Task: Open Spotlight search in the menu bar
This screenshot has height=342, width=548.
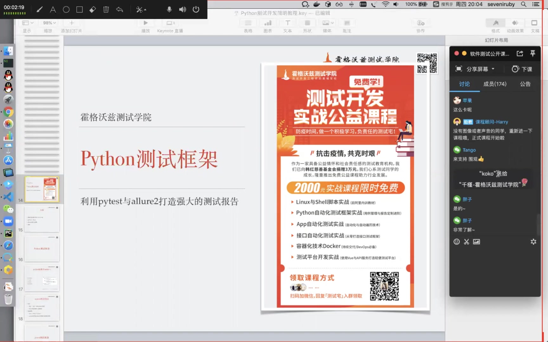Action: pyautogui.click(x=524, y=4)
